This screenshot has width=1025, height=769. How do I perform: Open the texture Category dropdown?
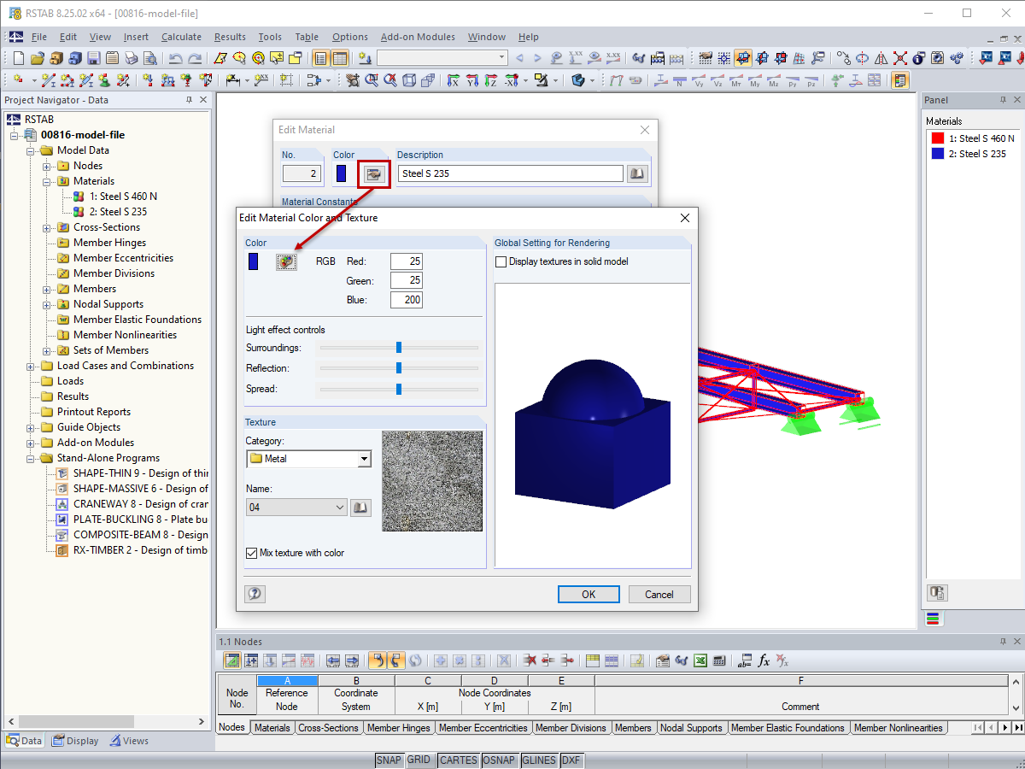(x=366, y=458)
